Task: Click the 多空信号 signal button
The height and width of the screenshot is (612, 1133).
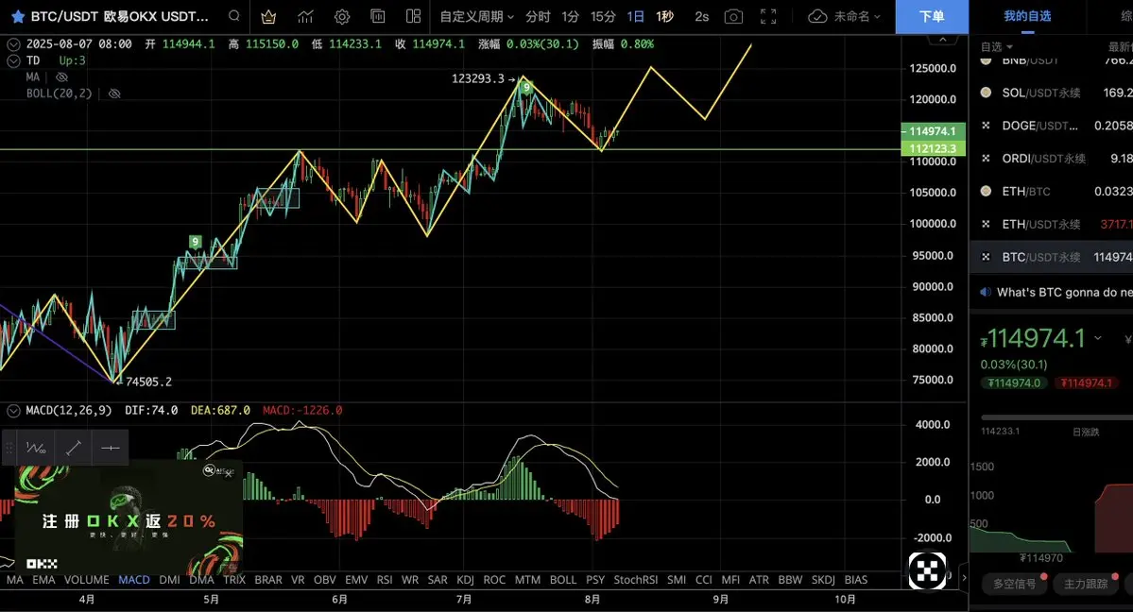Action: [1014, 584]
